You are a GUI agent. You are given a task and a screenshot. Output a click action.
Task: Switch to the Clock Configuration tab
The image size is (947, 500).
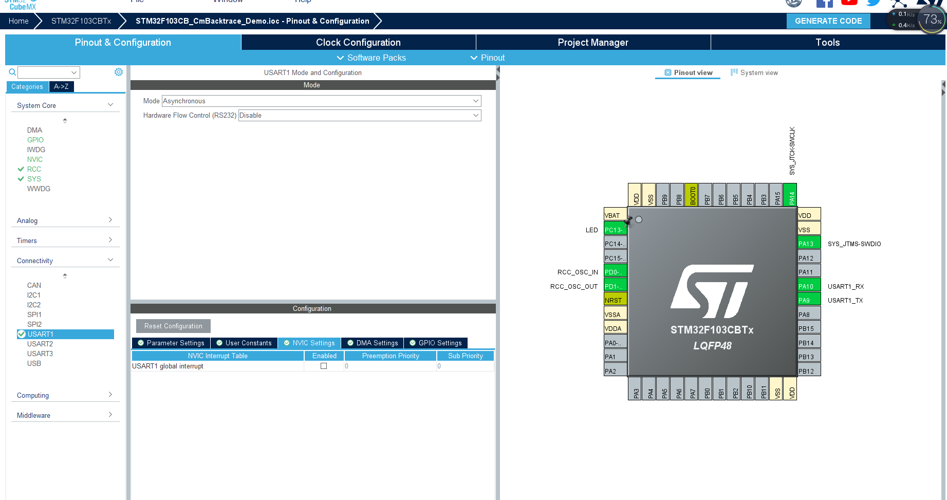[358, 42]
